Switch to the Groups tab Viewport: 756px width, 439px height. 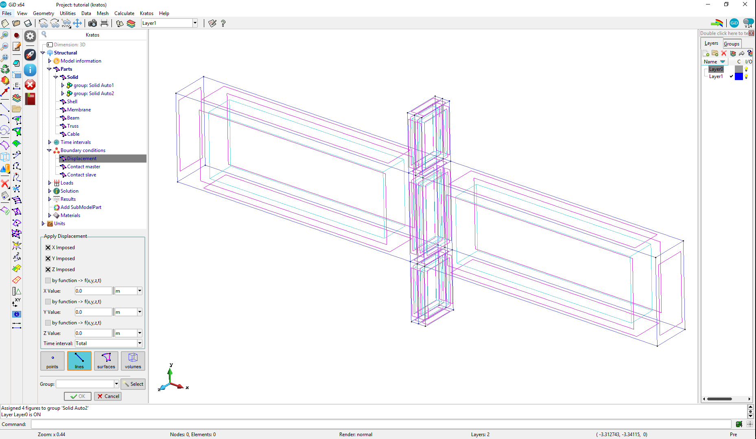(x=731, y=43)
